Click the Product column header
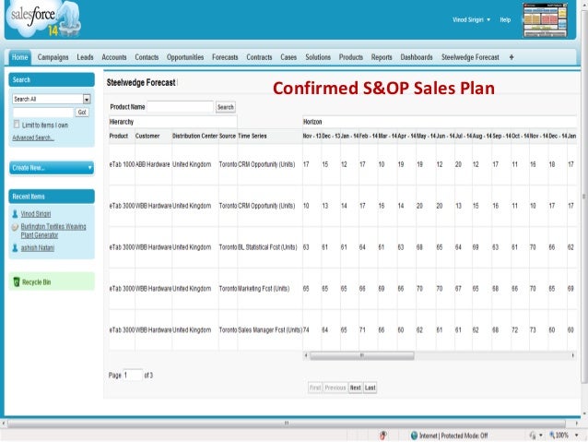This screenshot has height=442, width=588. (x=119, y=136)
